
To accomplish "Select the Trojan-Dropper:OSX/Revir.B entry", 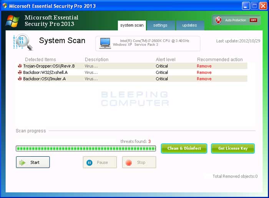I will (x=49, y=66).
